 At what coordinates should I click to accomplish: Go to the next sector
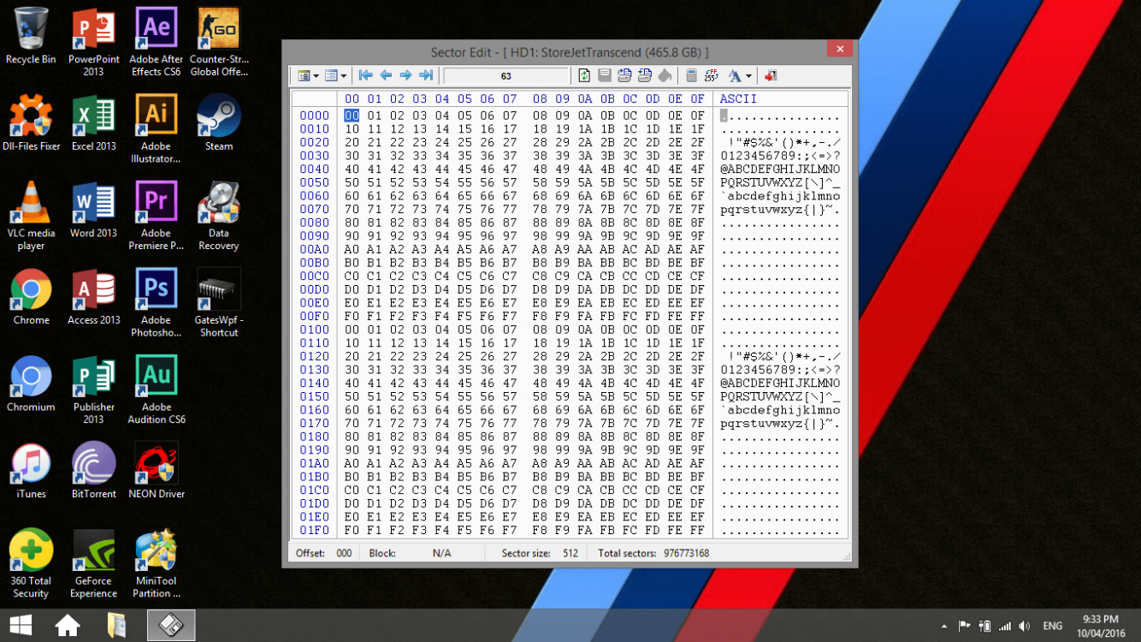click(406, 75)
